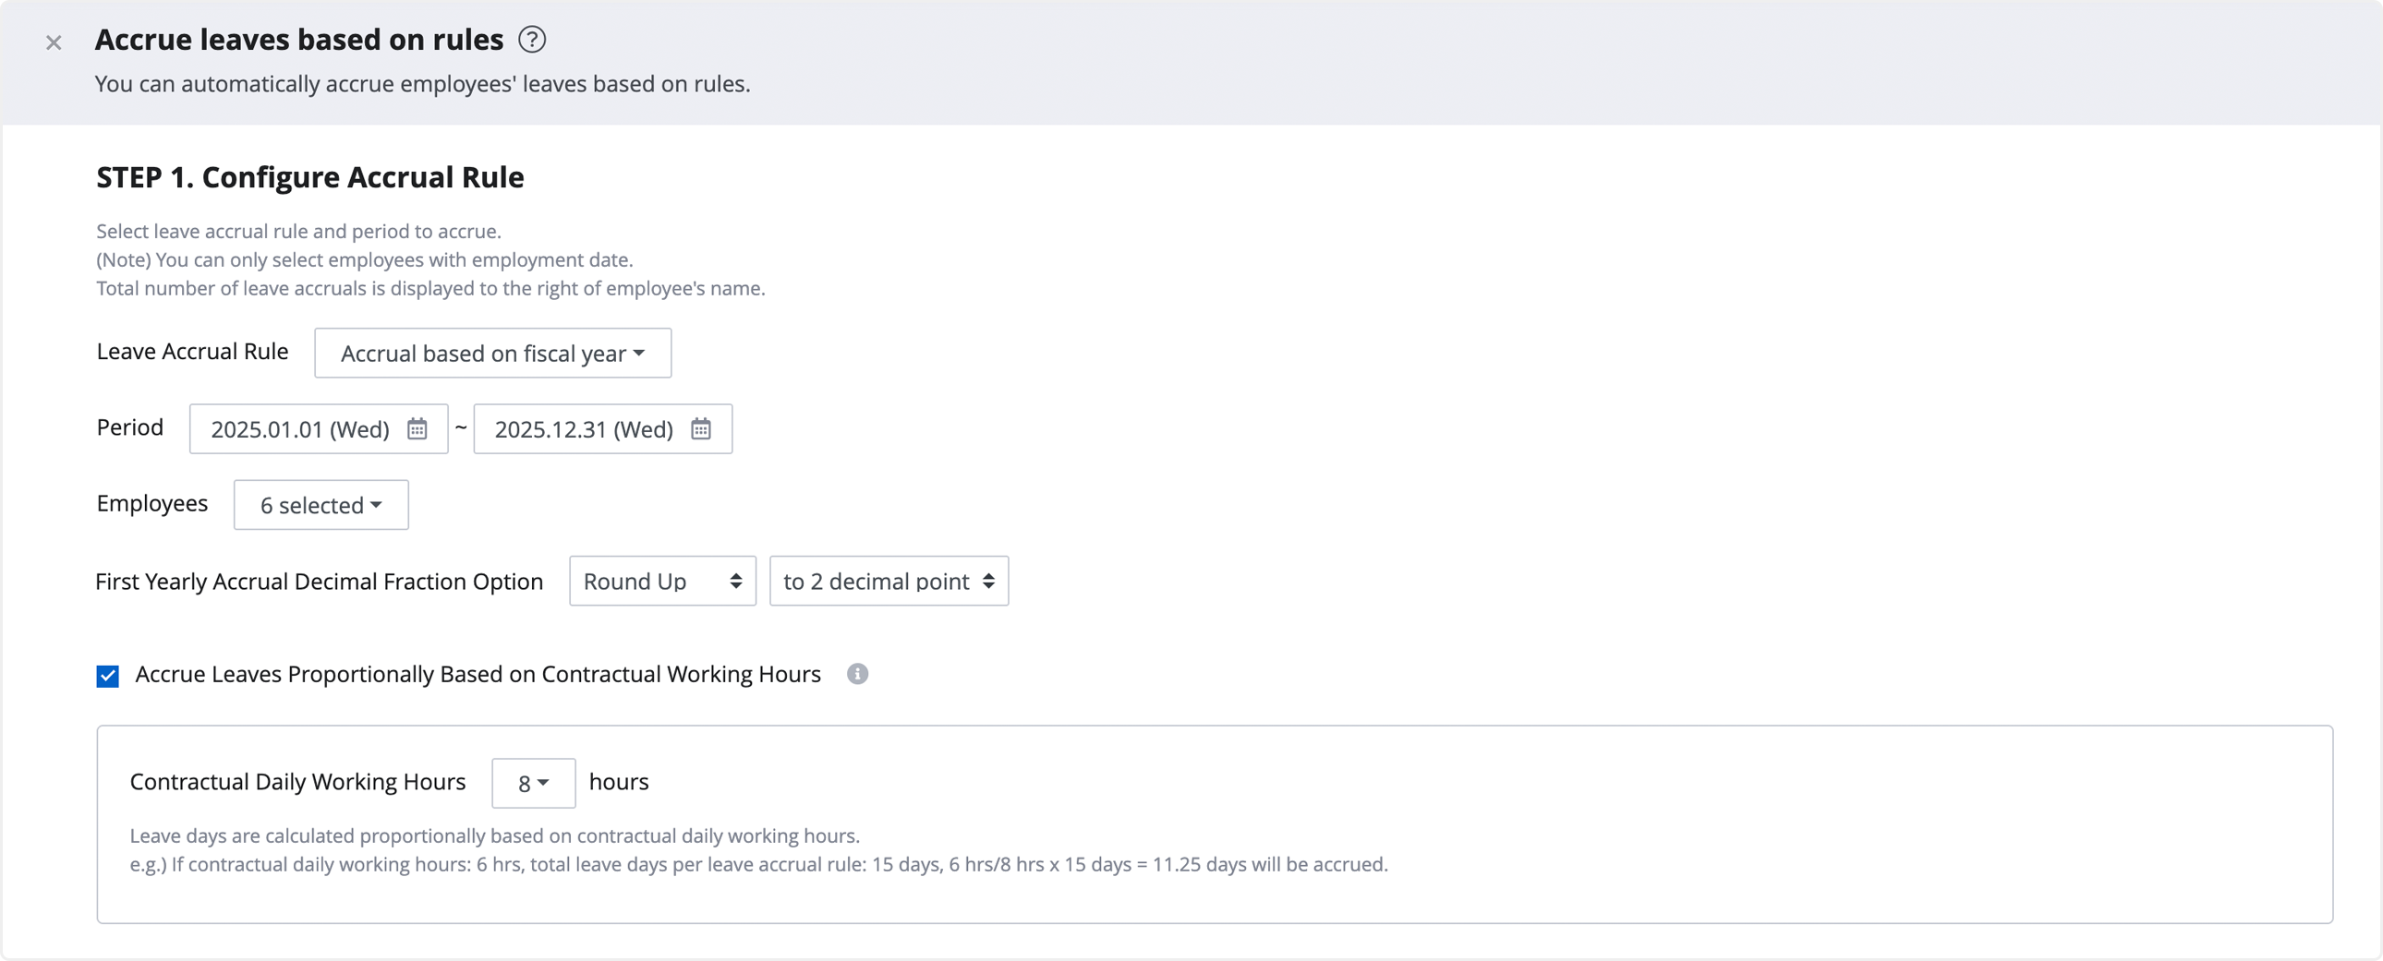Click the help icon beside the title
2383x961 pixels.
532,40
